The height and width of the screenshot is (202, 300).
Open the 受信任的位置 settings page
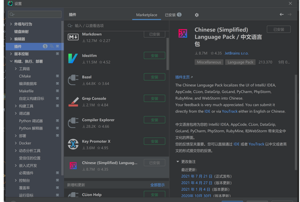click(30, 158)
